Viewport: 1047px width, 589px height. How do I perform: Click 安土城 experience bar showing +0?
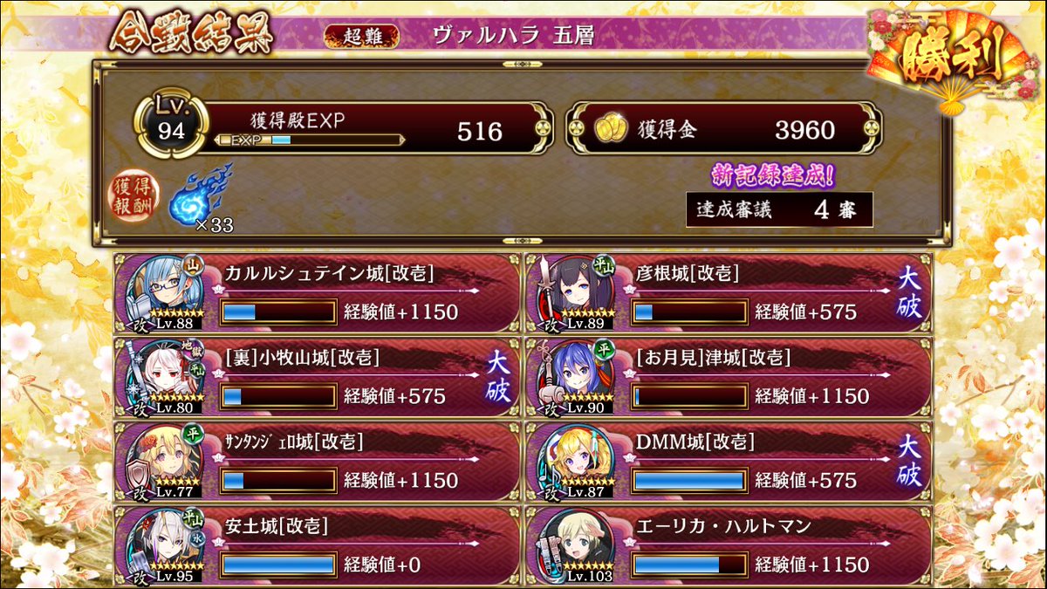pyautogui.click(x=278, y=565)
